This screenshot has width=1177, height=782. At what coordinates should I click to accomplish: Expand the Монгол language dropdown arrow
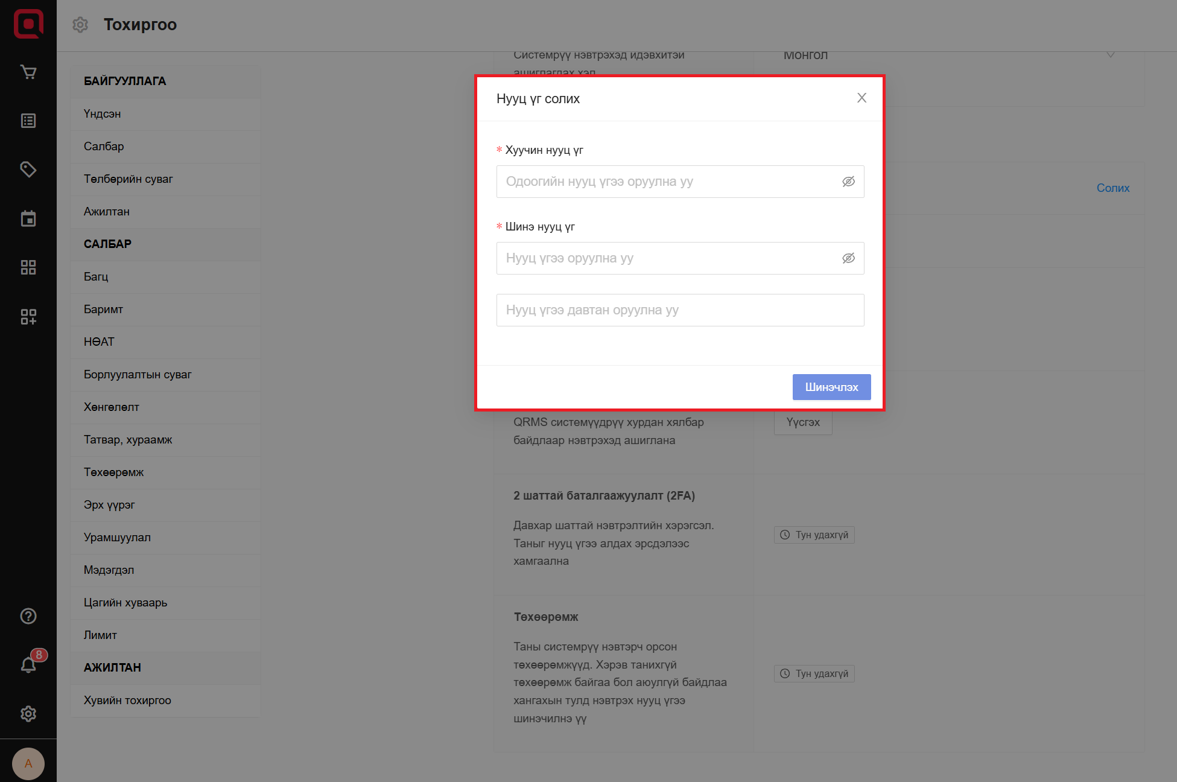click(1110, 56)
